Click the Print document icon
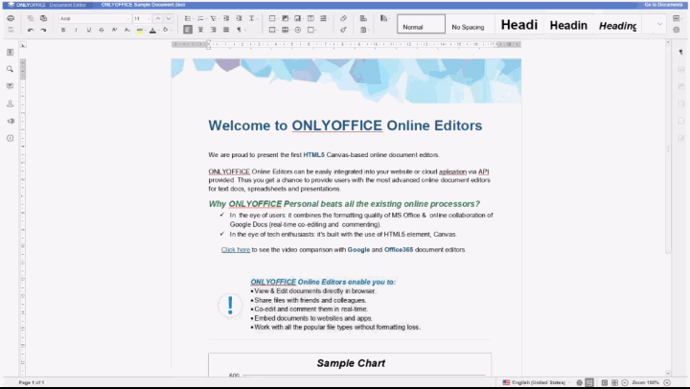Screen dimensions: 690x389 [x=11, y=18]
